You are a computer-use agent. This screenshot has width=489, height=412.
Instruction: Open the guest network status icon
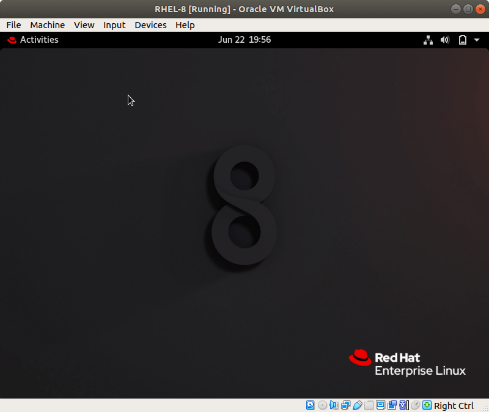coord(428,40)
